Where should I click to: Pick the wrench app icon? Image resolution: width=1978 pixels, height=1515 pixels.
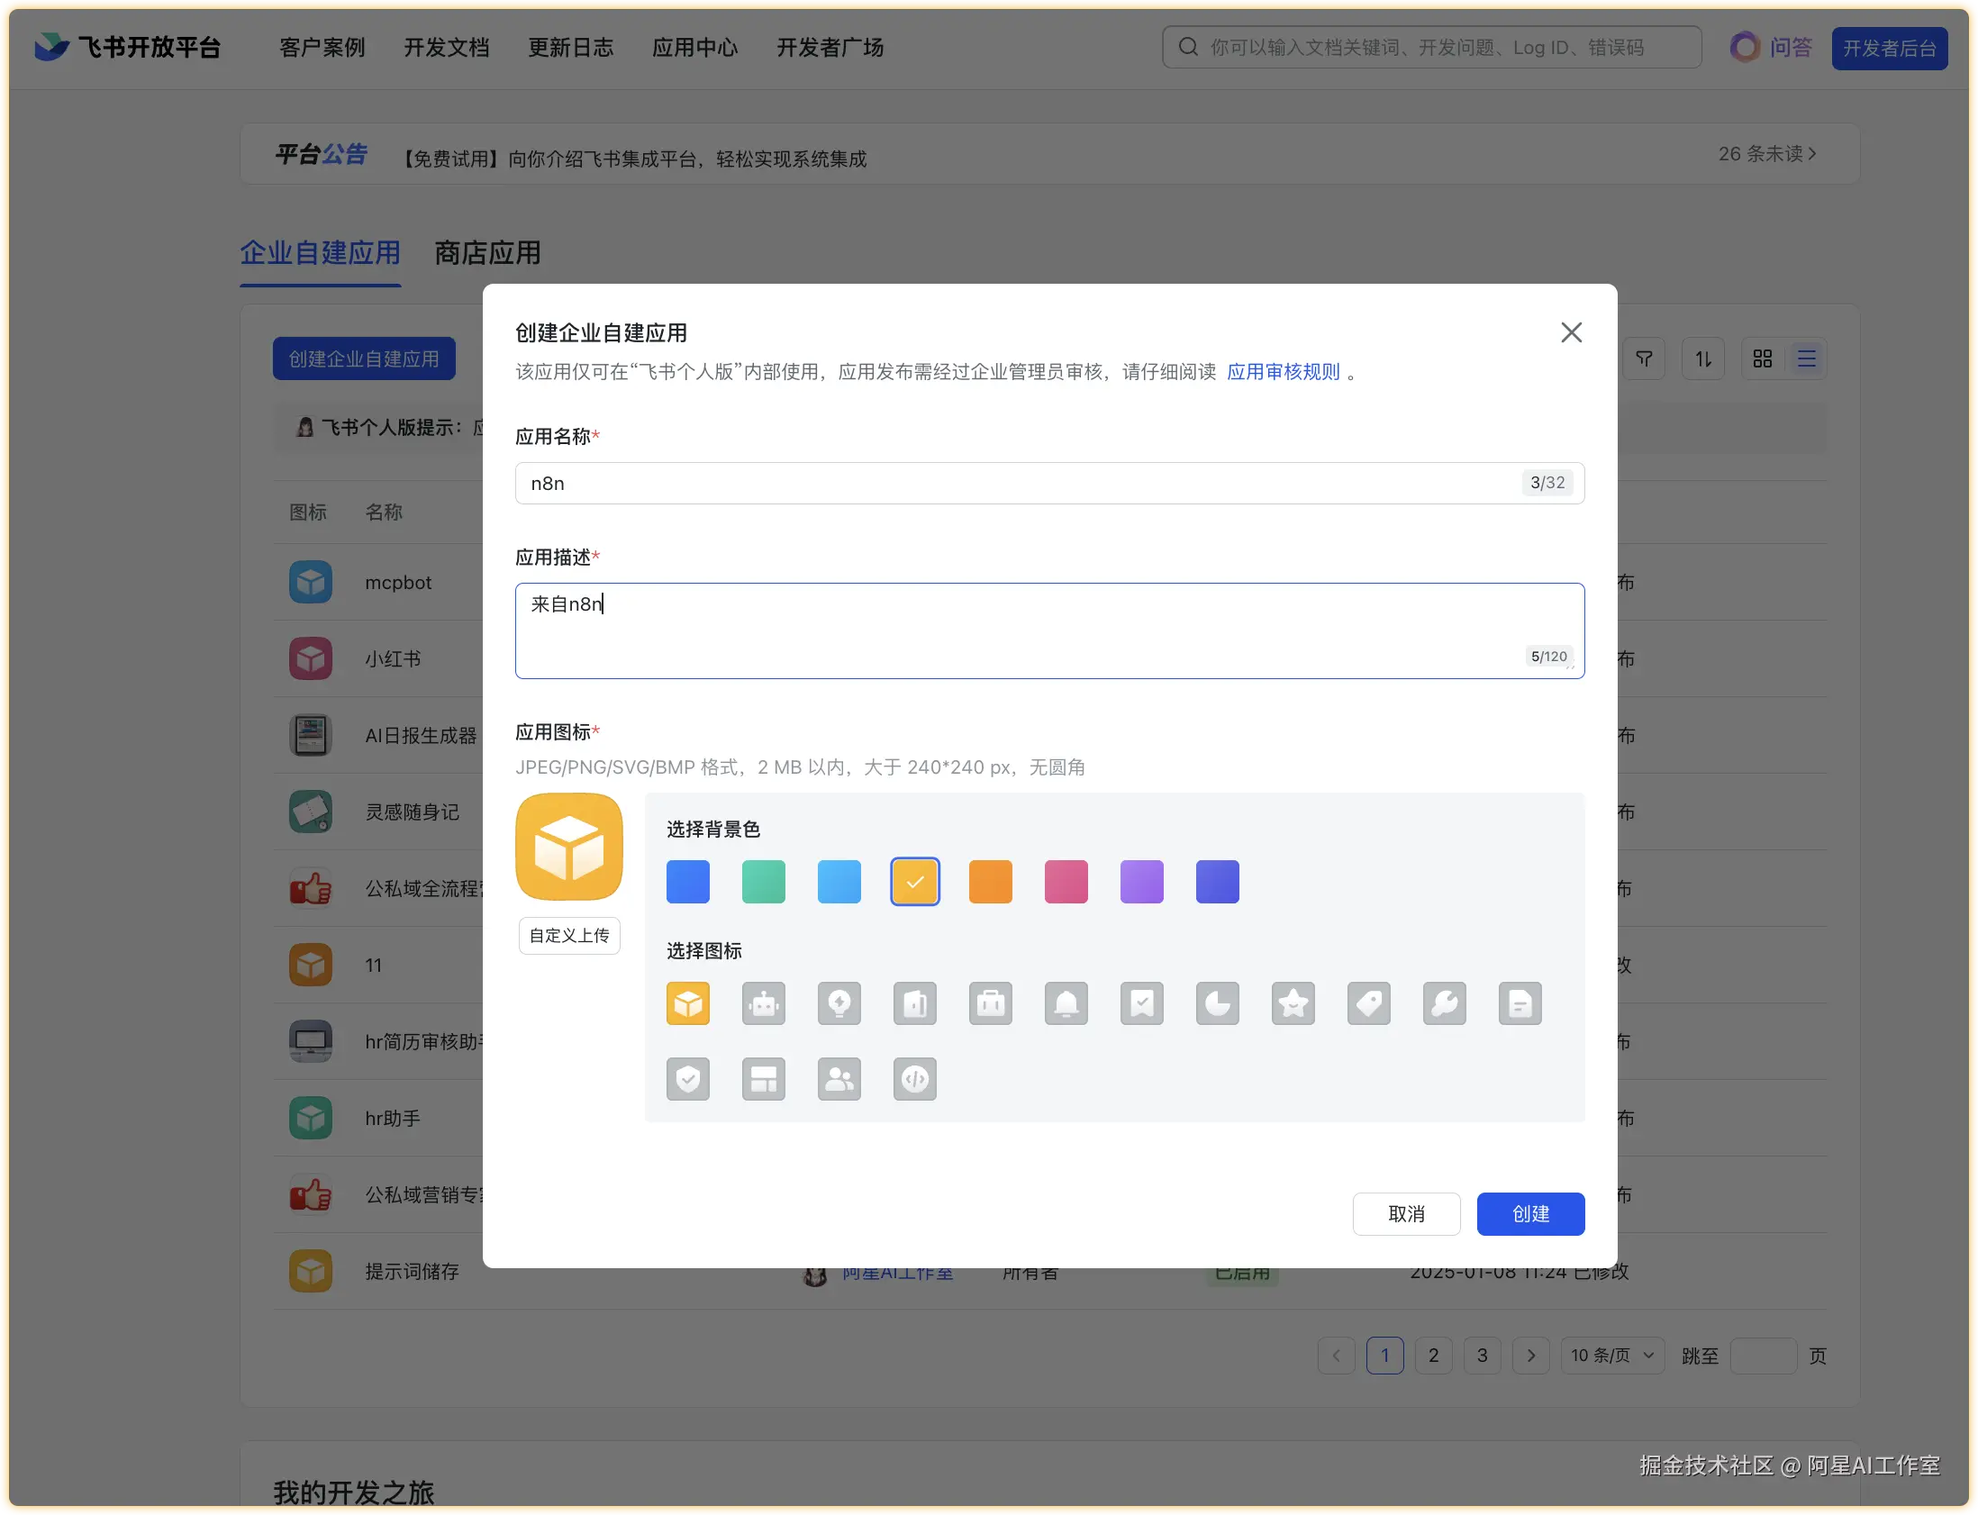click(x=1445, y=1003)
